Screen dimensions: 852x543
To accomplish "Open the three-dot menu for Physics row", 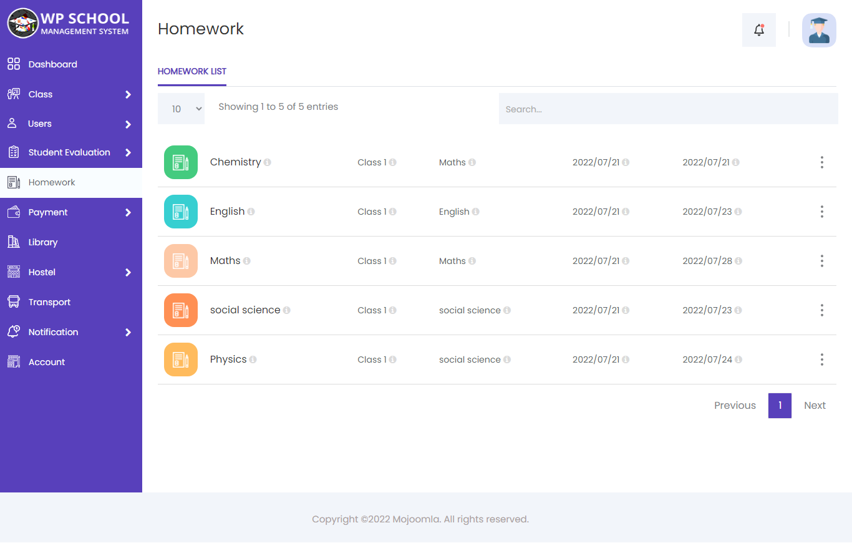I will (822, 360).
